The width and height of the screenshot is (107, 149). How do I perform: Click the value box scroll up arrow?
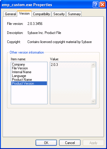pyautogui.click(x=93, y=65)
